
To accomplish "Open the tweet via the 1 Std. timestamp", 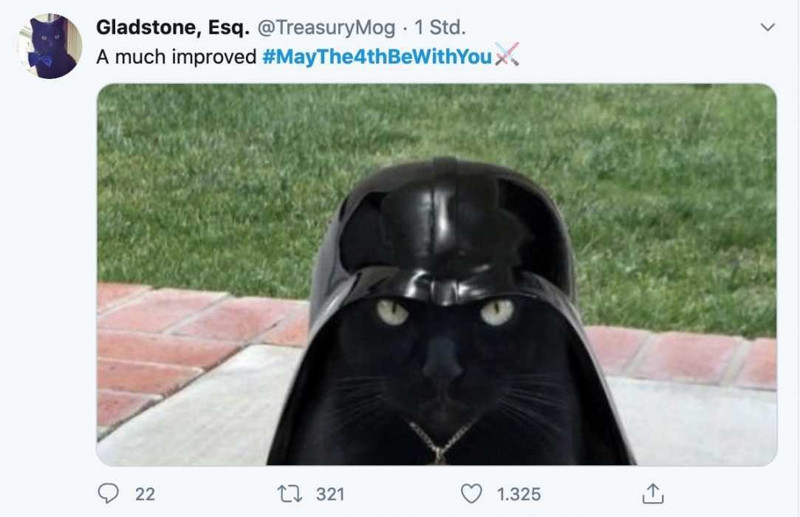I will [x=440, y=27].
